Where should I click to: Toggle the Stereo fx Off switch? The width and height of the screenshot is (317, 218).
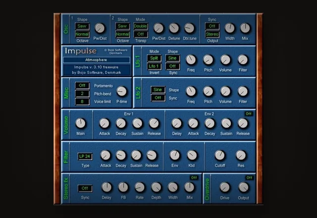click(194, 177)
